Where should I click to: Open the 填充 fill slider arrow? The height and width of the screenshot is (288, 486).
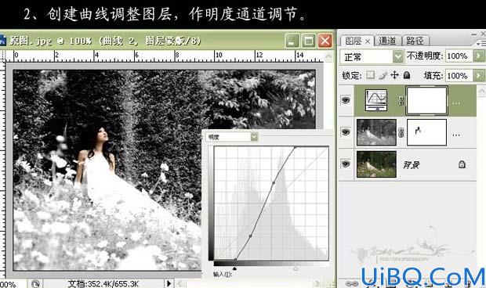[478, 75]
